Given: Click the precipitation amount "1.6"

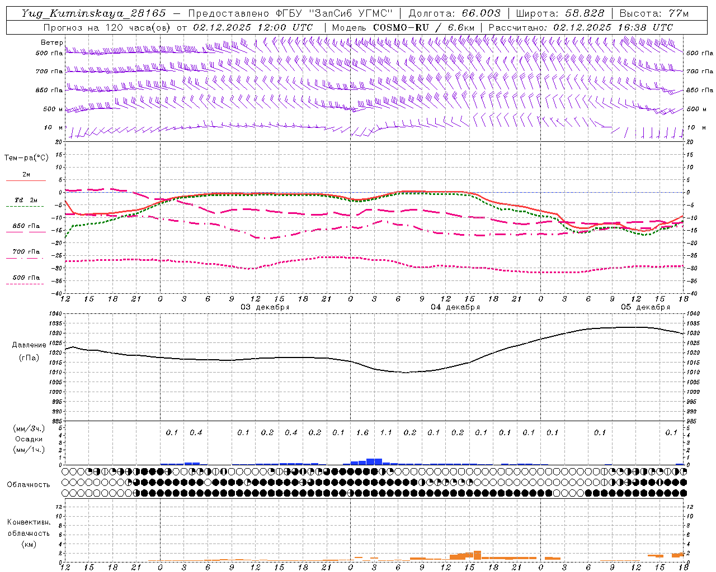Looking at the screenshot, I should 362,432.
